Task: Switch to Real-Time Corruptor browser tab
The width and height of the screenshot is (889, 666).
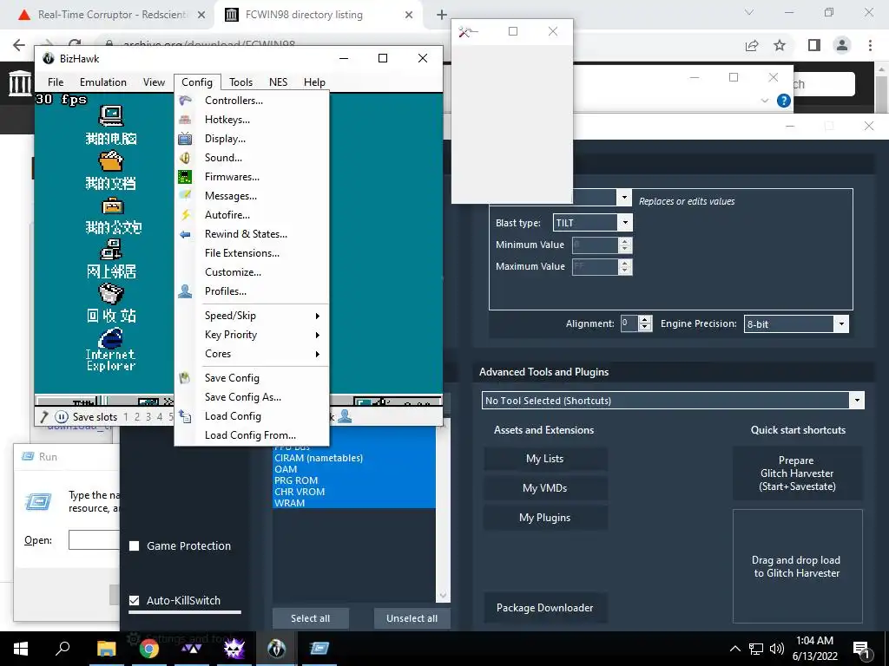Action: 110,15
